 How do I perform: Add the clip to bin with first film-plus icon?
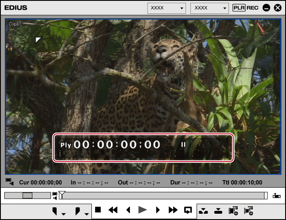tap(233, 210)
